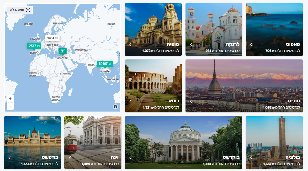Click the רומא card chevron arrow

tap(130, 101)
